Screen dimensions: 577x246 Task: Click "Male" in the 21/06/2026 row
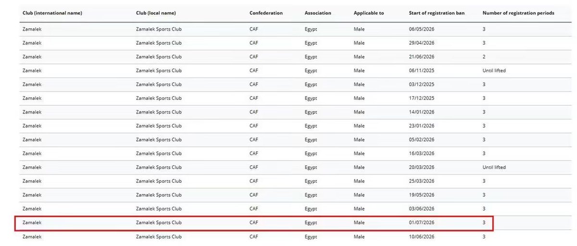point(359,57)
